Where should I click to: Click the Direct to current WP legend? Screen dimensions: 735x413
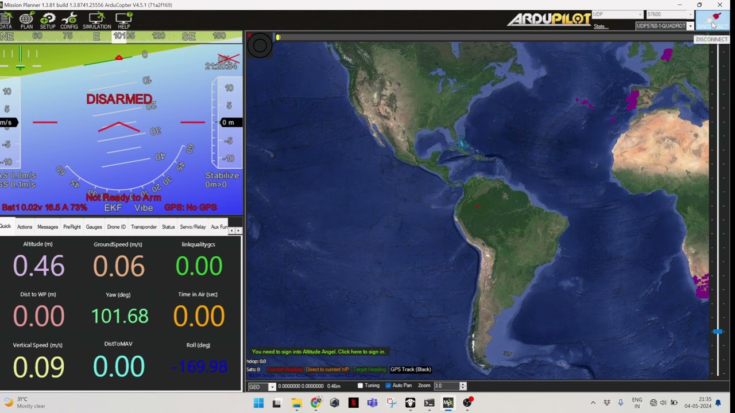pos(327,369)
